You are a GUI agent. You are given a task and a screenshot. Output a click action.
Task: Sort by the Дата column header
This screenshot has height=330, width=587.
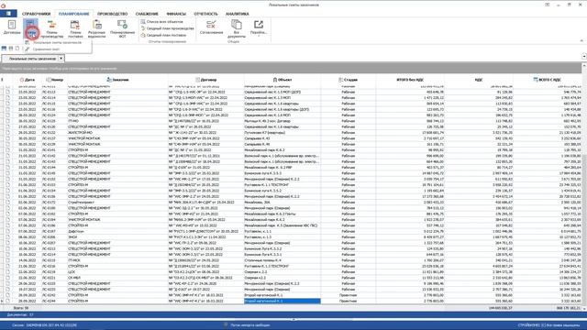pyautogui.click(x=28, y=80)
